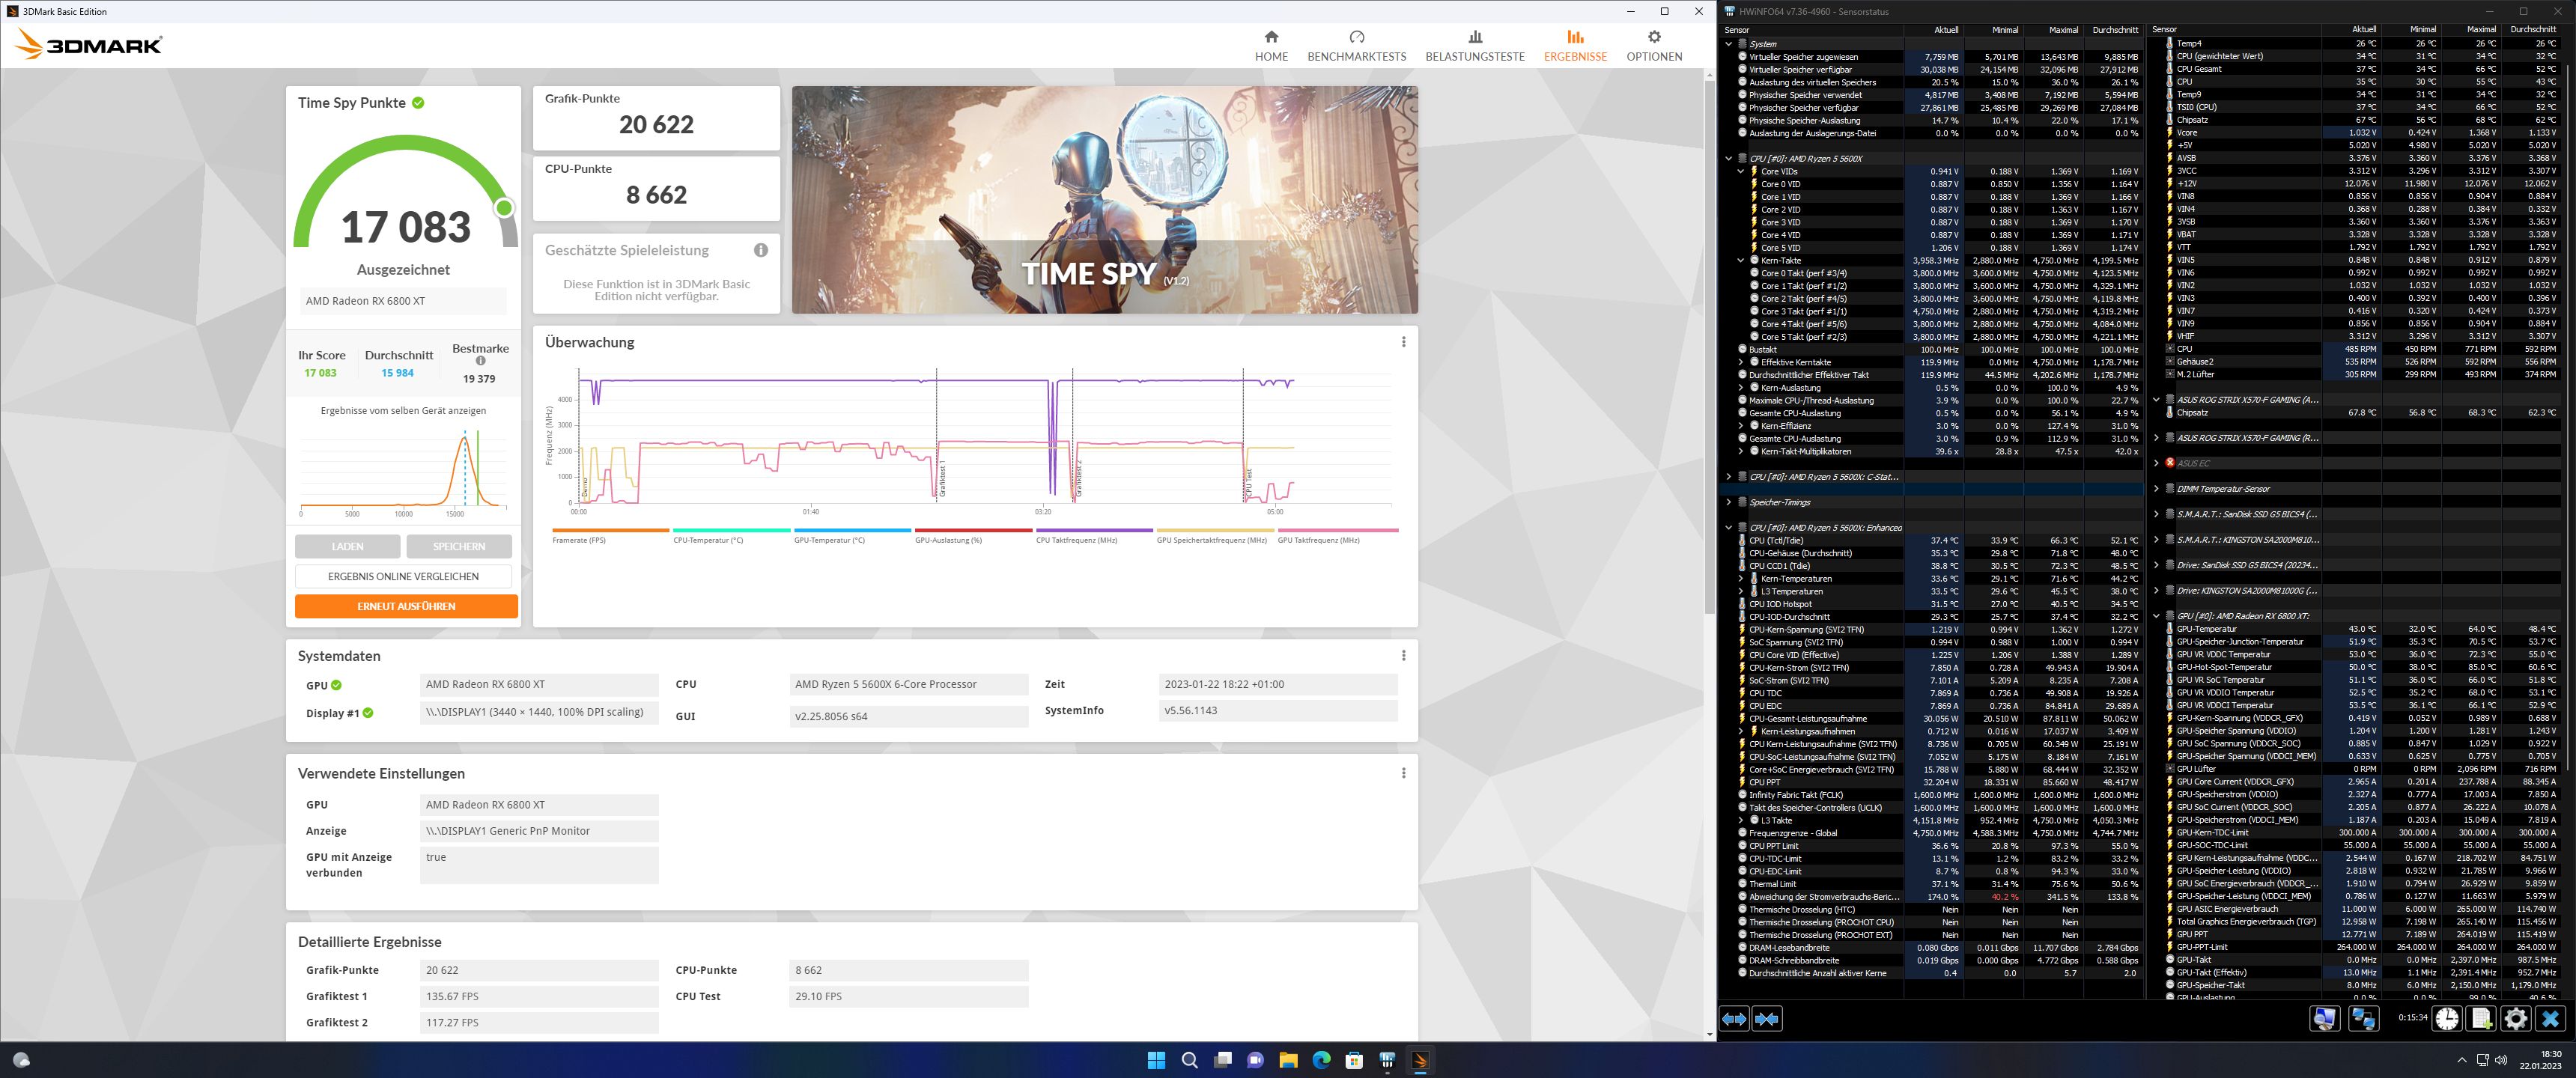
Task: Toggle CPU Taktfrequenz legend in chart
Action: click(1076, 540)
